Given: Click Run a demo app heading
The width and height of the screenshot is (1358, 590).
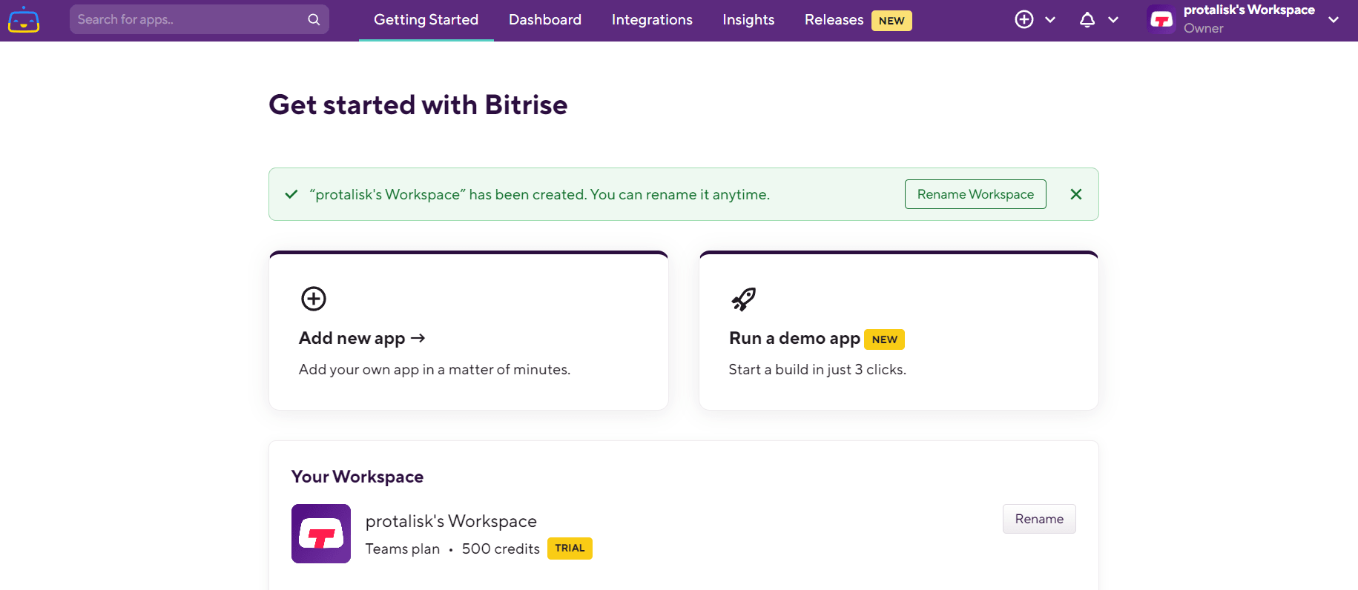Looking at the screenshot, I should tap(794, 338).
